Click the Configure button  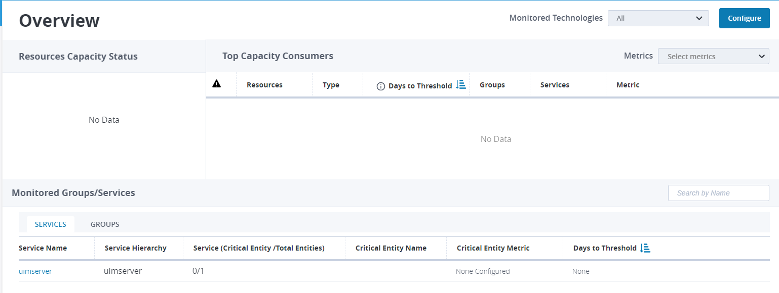tap(744, 18)
